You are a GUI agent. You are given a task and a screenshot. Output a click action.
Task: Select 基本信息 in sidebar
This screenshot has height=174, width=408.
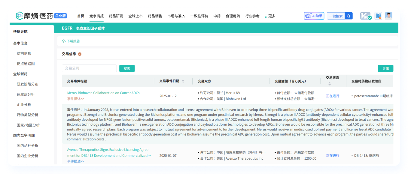20,43
